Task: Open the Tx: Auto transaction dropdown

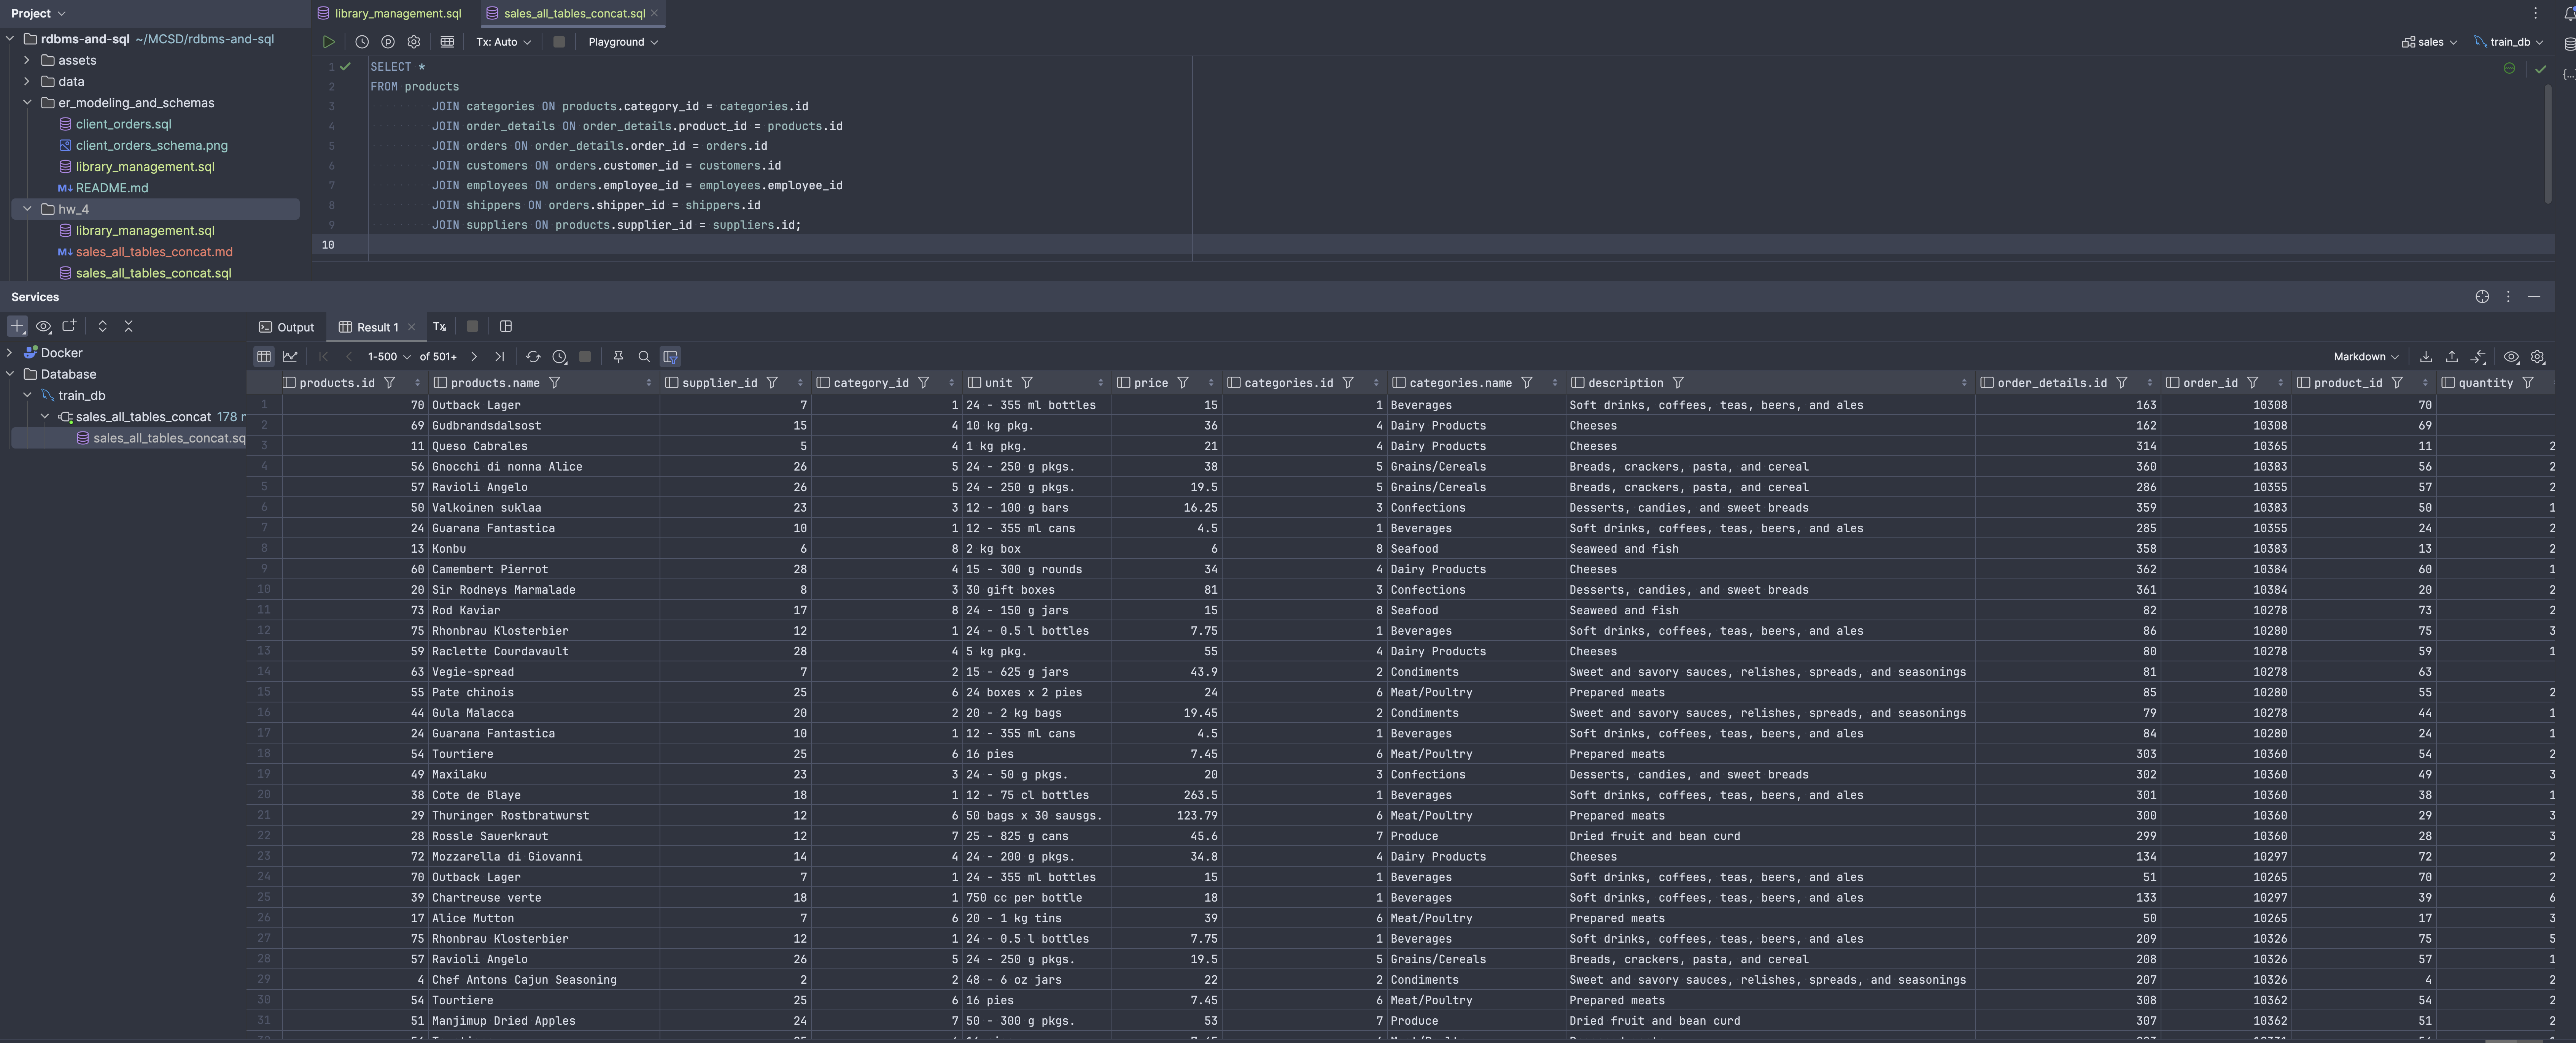Action: pyautogui.click(x=503, y=42)
